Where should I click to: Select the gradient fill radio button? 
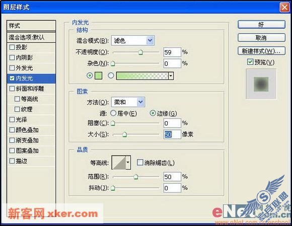(x=111, y=76)
